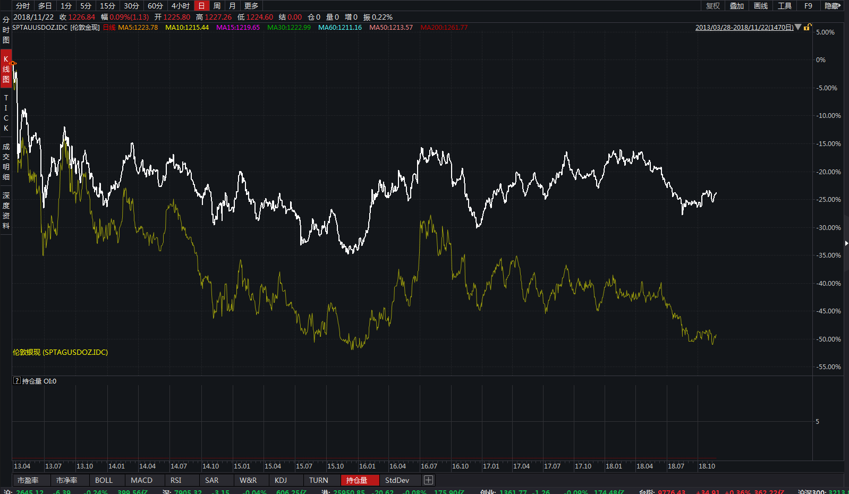Open the TICK sidebar tab
The image size is (849, 494).
coord(6,113)
